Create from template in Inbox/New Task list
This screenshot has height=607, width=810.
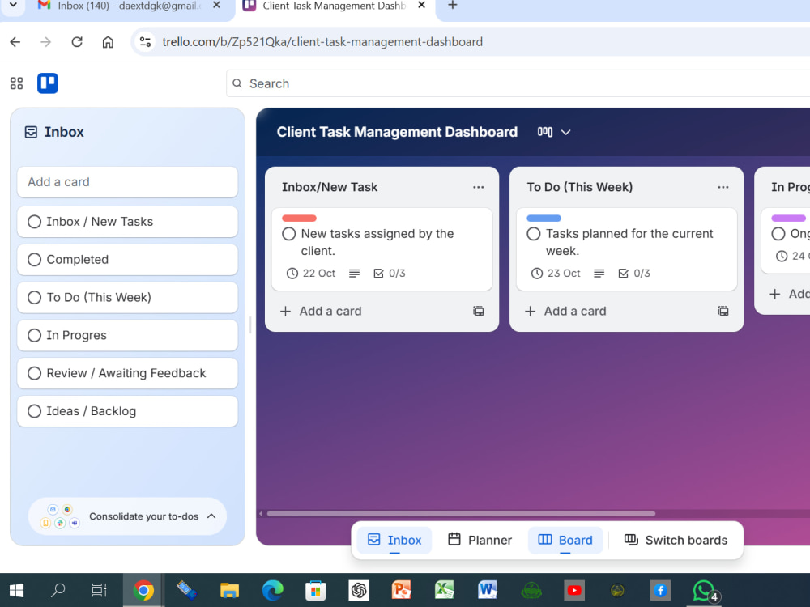click(479, 311)
